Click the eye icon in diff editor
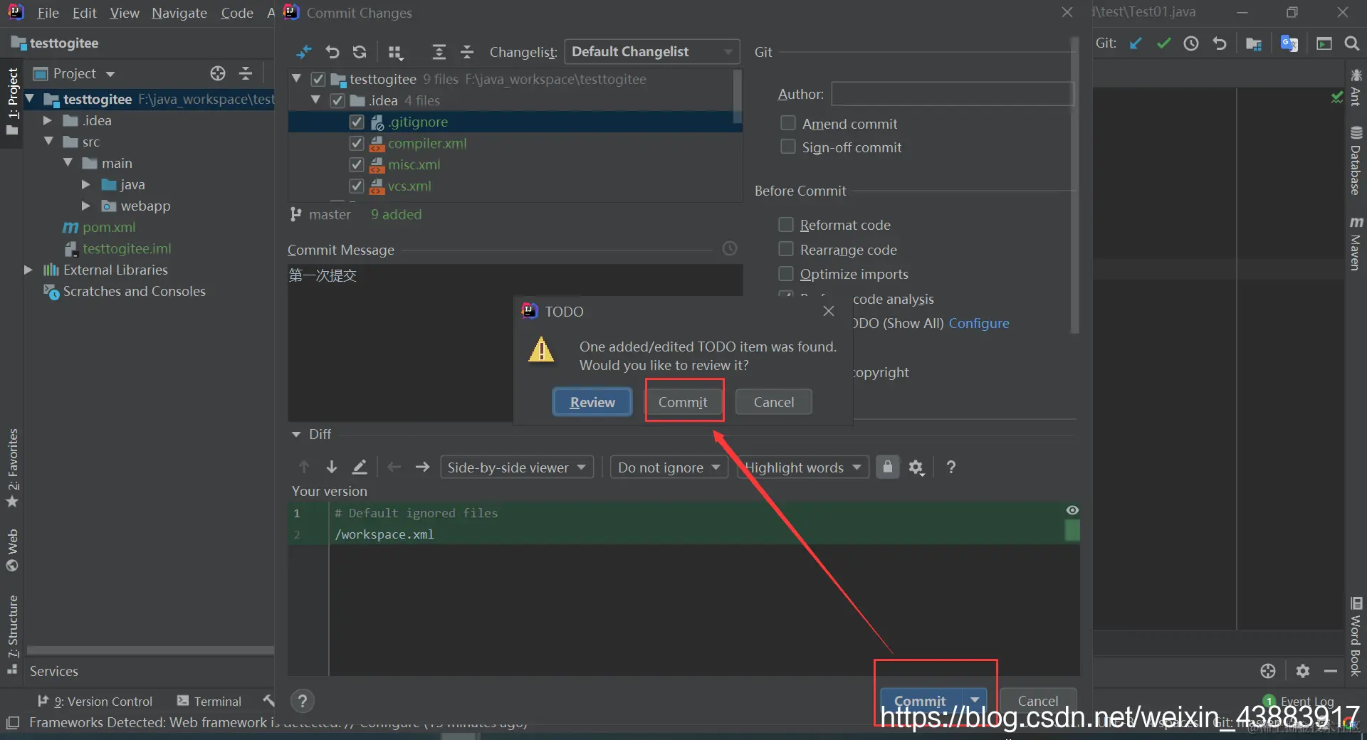 click(1072, 510)
